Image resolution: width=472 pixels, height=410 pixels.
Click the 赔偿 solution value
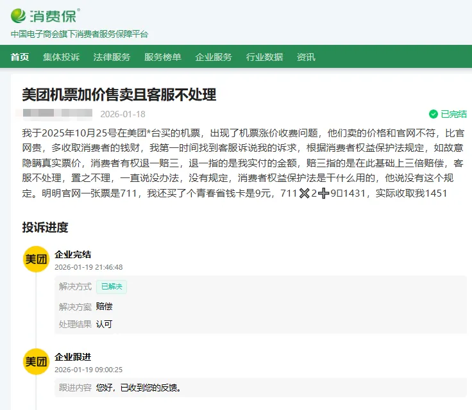[104, 306]
